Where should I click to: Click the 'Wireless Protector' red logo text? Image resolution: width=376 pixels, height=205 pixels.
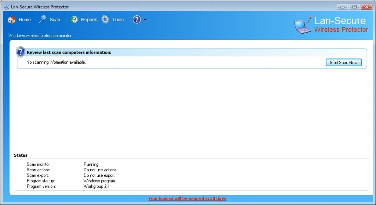point(341,30)
